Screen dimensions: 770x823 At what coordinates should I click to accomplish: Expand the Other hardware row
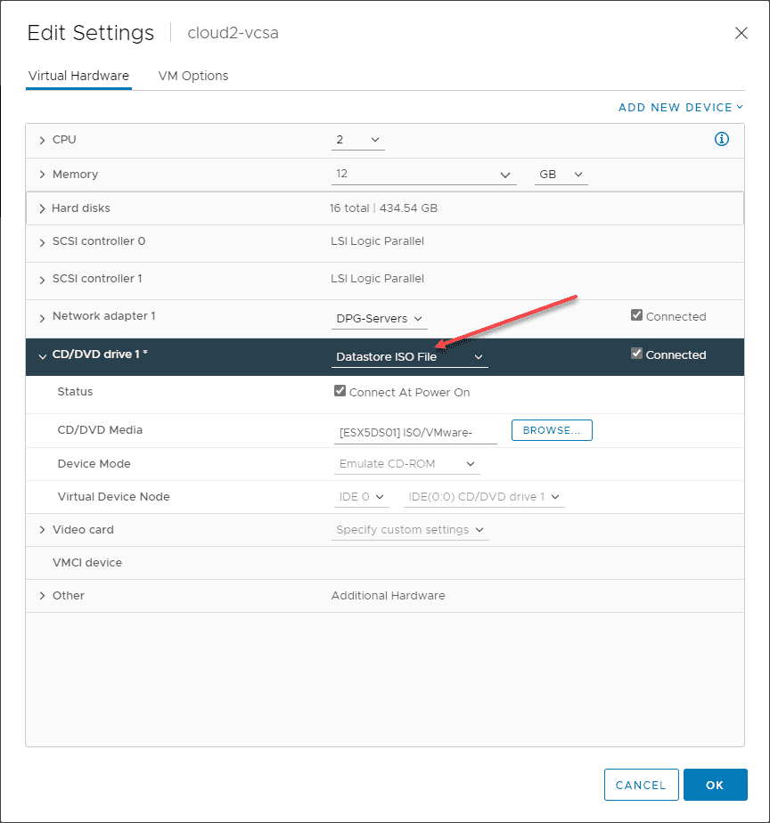tap(42, 596)
